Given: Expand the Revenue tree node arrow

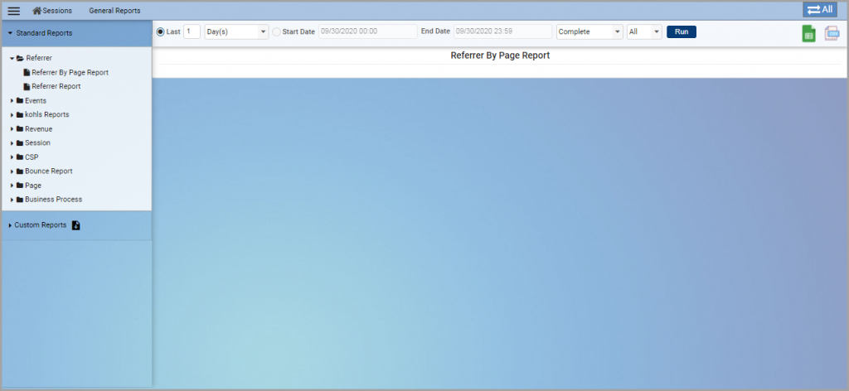Looking at the screenshot, I should pos(12,128).
